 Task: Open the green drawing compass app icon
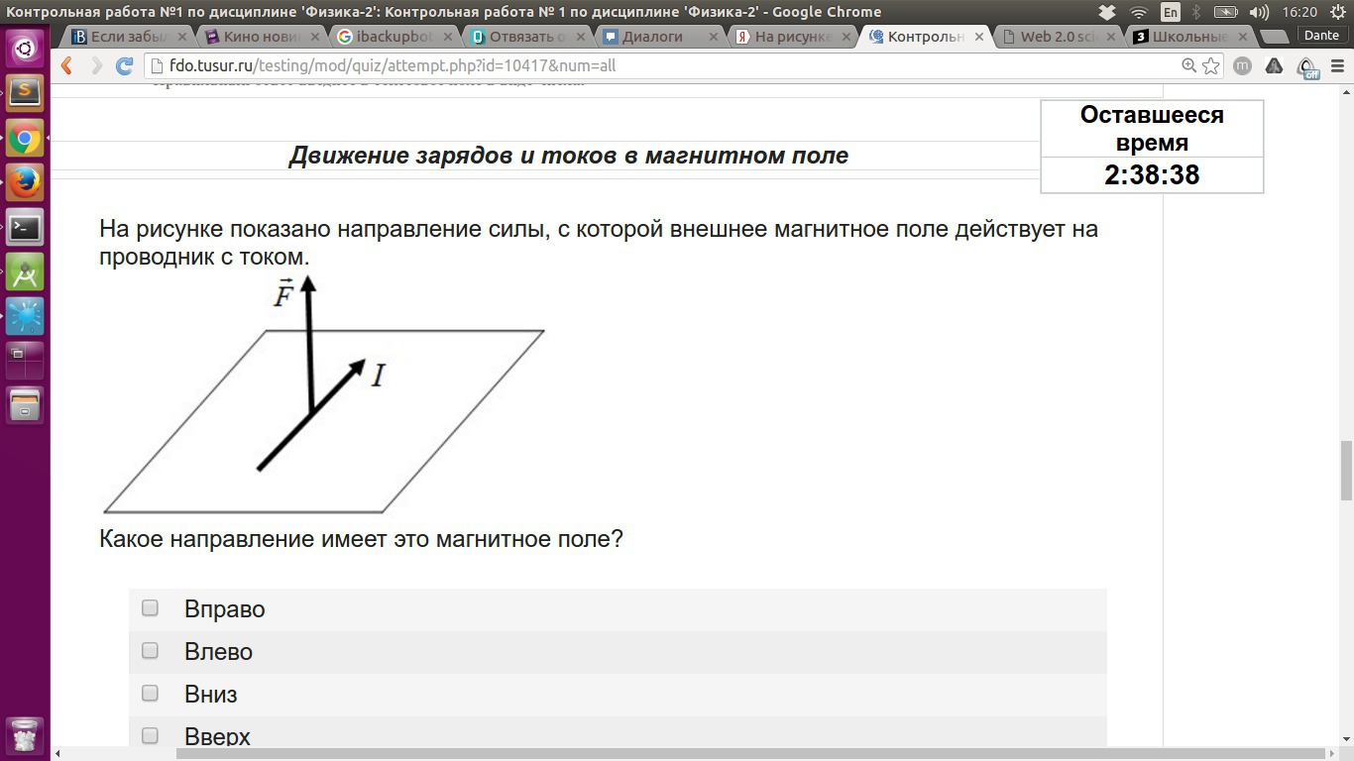25,272
